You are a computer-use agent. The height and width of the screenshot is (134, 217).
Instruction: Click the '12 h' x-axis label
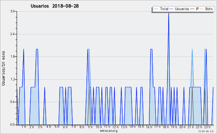click(x=115, y=127)
